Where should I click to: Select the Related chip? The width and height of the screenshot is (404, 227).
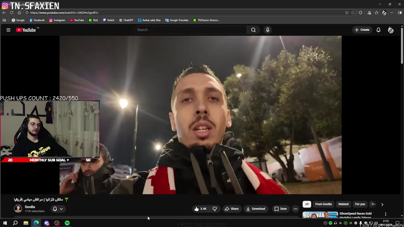[343, 204]
